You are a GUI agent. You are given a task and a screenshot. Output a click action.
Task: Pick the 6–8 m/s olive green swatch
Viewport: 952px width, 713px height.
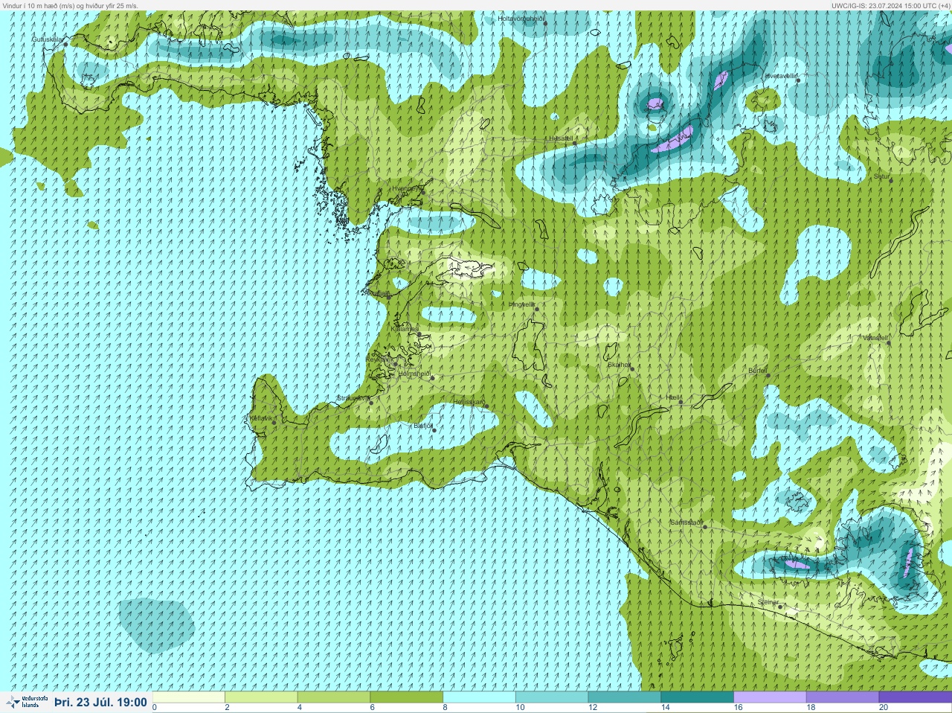tap(407, 697)
